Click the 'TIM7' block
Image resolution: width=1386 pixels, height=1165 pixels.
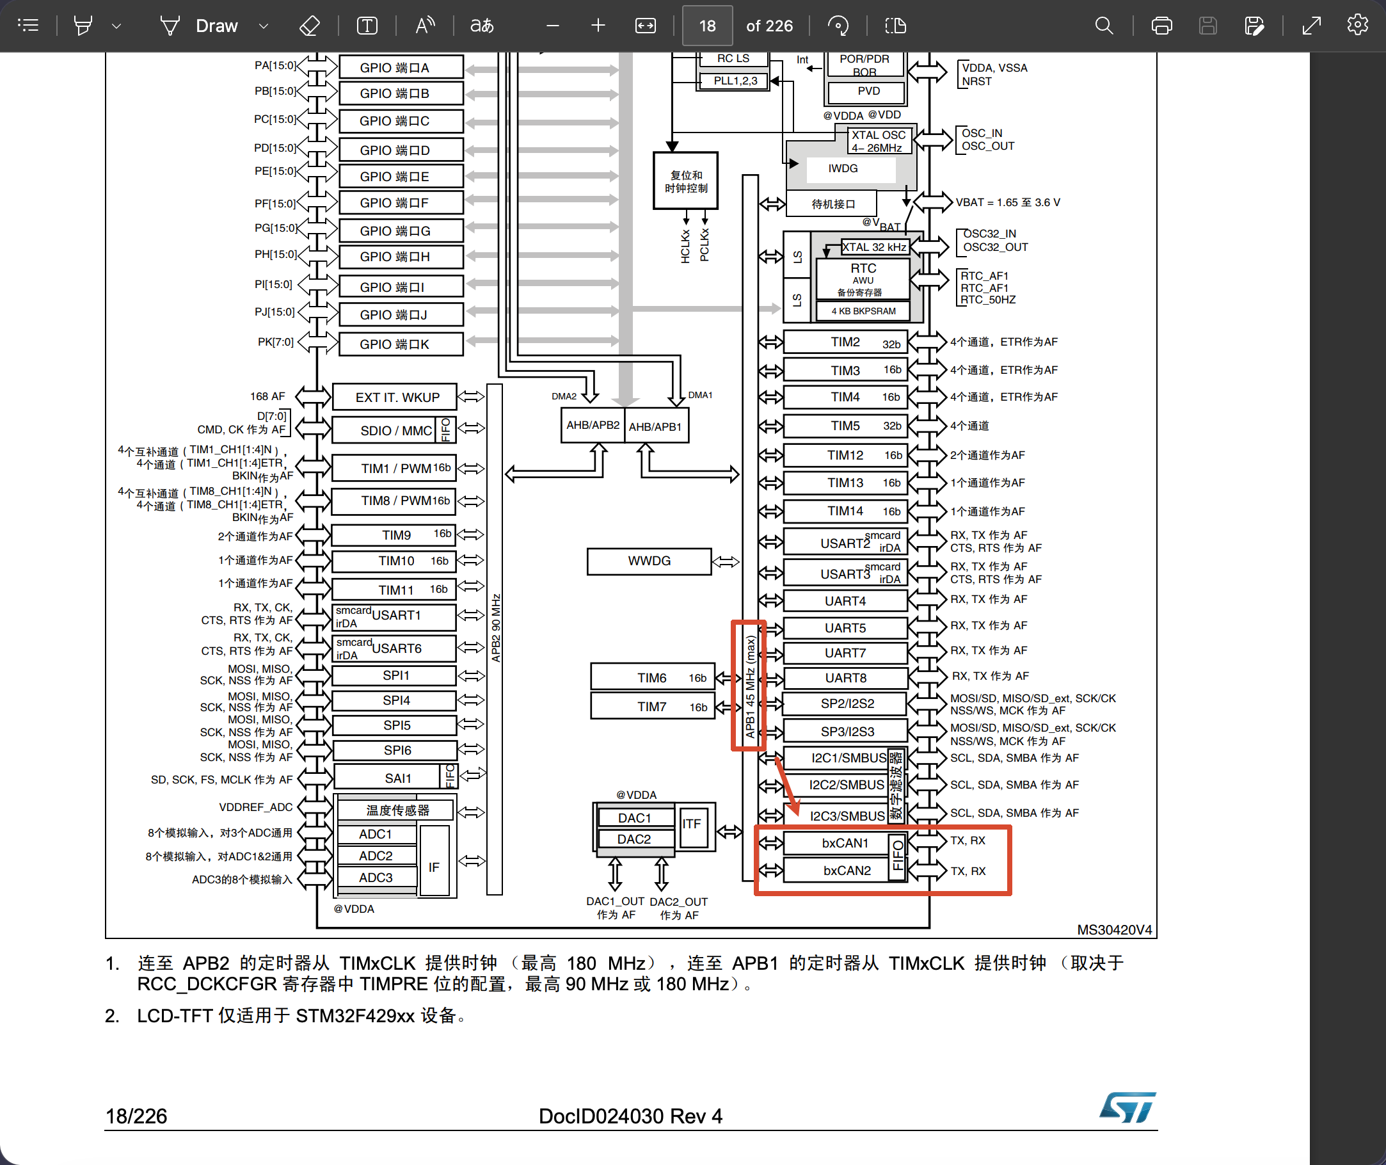[653, 707]
